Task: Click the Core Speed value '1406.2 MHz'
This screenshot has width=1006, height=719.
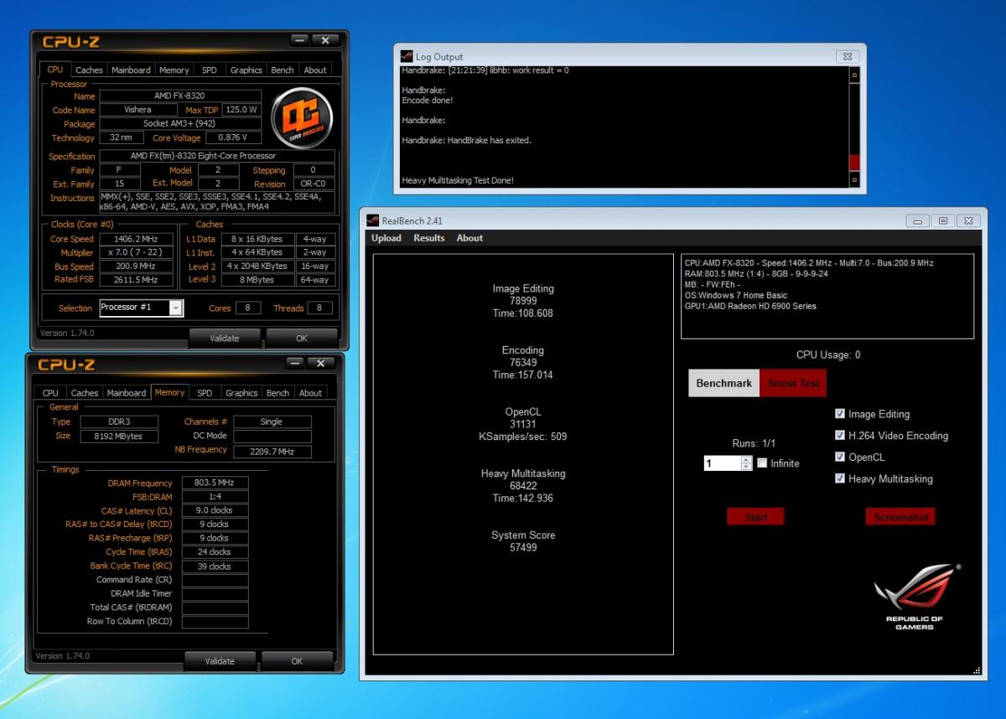Action: point(136,239)
